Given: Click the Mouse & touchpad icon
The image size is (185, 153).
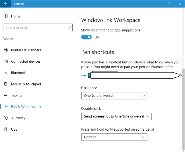Looking at the screenshot, I should click(x=5, y=84).
